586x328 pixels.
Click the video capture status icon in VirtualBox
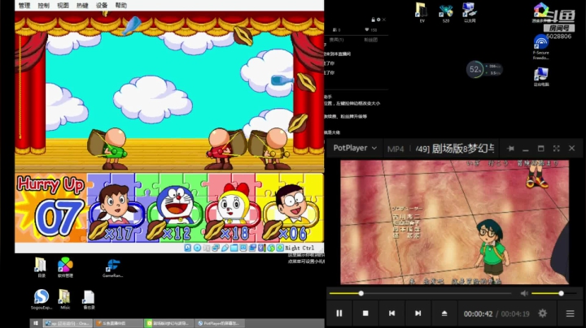pyautogui.click(x=252, y=248)
